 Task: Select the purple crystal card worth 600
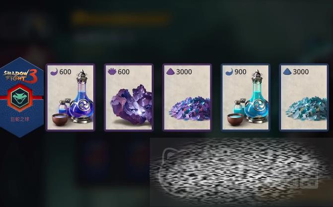point(129,98)
